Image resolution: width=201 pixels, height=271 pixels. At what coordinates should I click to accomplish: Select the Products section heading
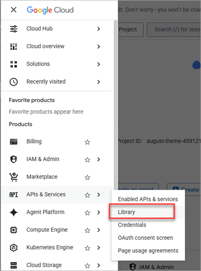[20, 124]
